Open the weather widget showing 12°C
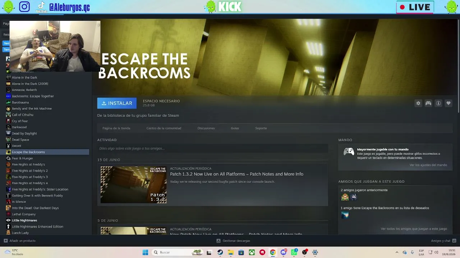Screen dimensions: 460x258 [13, 252]
